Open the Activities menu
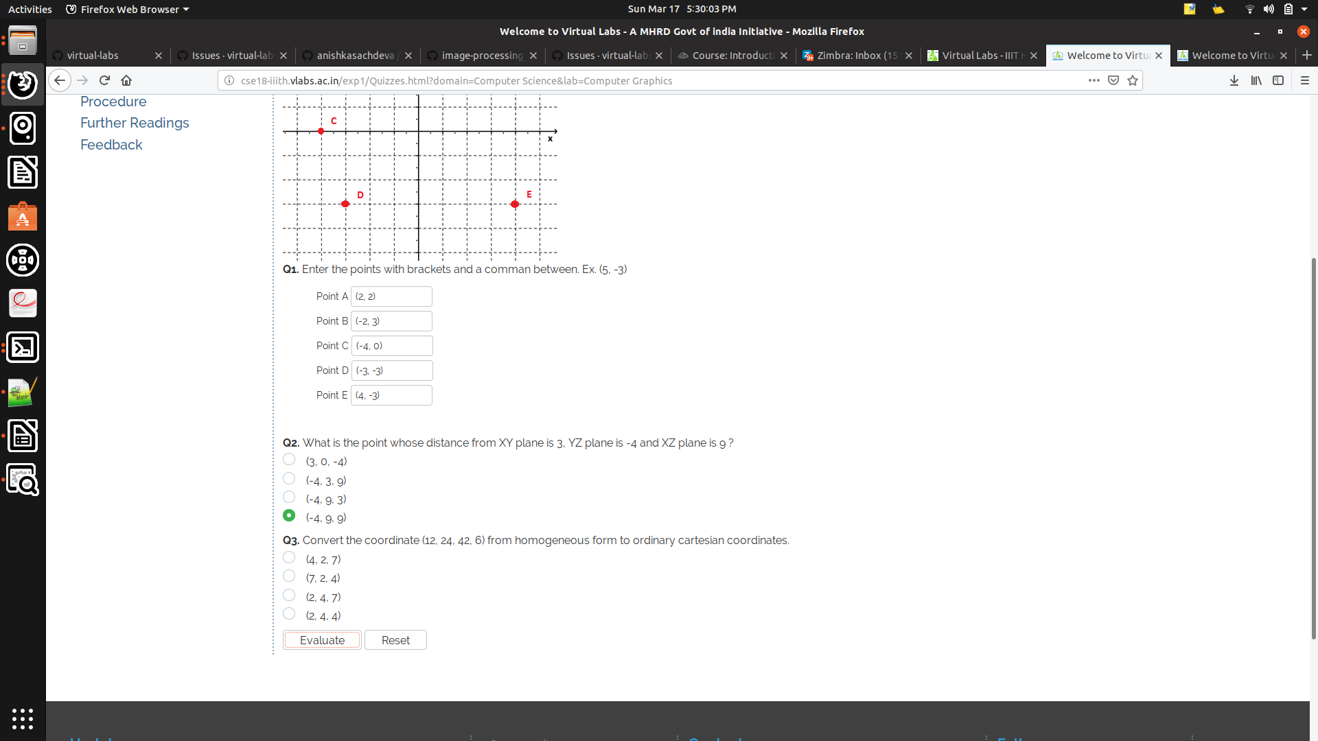Image resolution: width=1318 pixels, height=741 pixels. tap(30, 9)
